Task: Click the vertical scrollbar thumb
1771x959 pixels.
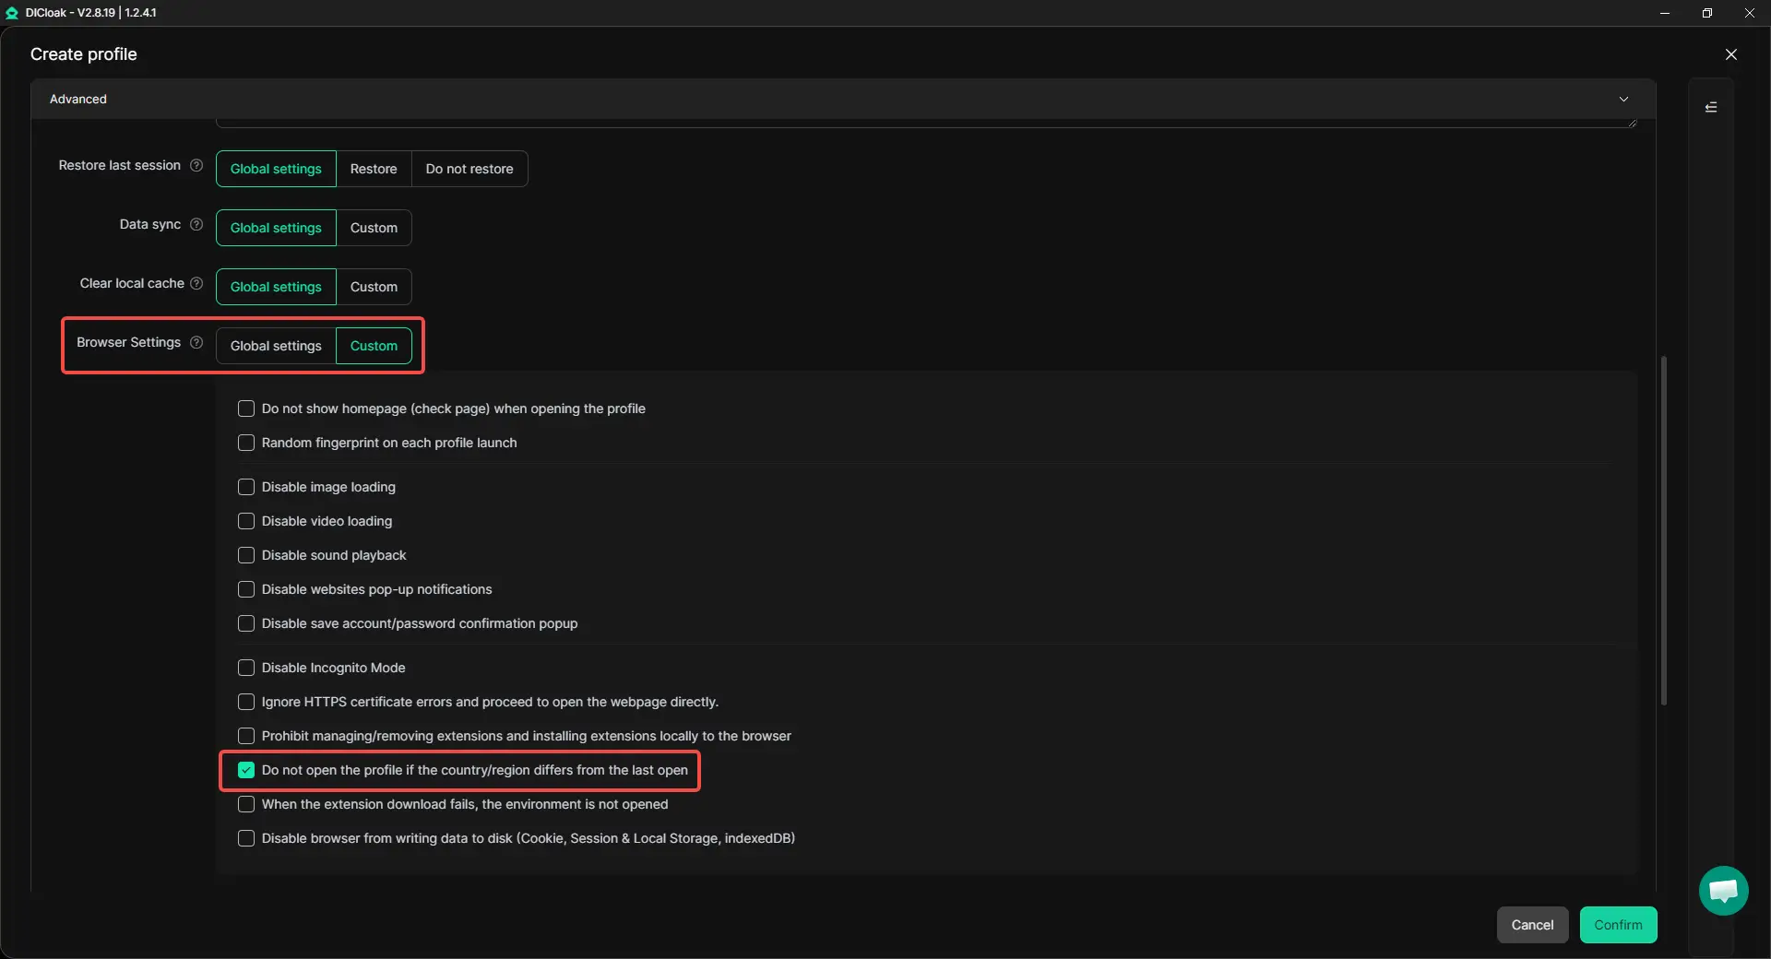Action: (1664, 530)
